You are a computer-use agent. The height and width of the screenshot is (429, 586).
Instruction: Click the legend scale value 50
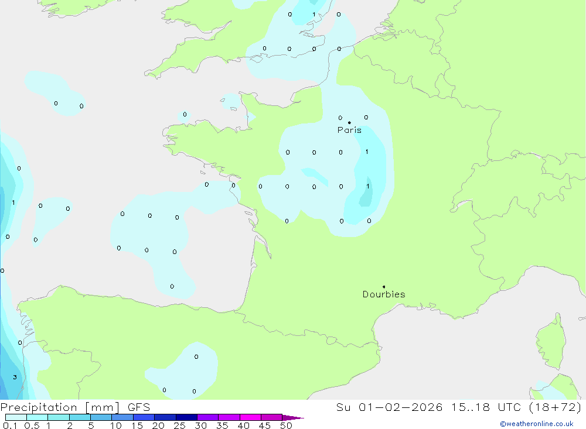tap(286, 425)
